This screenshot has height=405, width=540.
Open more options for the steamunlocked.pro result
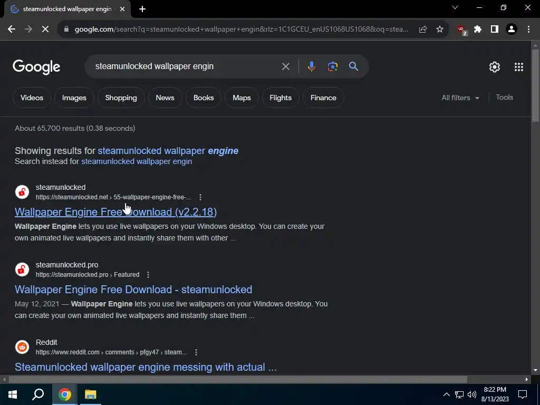148,275
